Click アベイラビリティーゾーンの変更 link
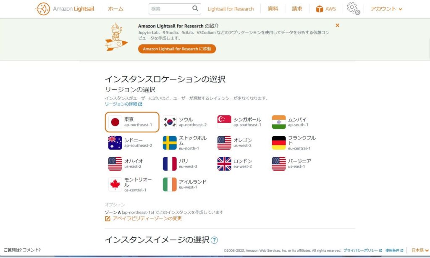430x258 pixels. point(147,219)
